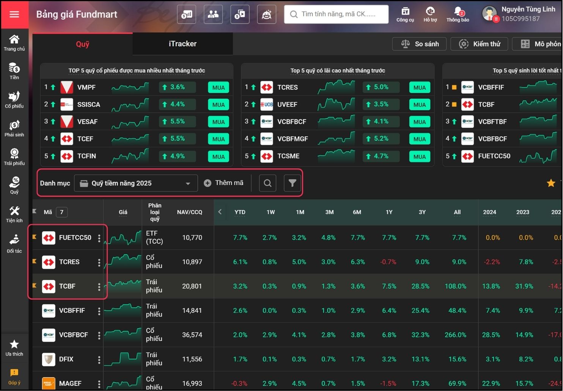Click the Mô phỏng button

[x=537, y=44]
